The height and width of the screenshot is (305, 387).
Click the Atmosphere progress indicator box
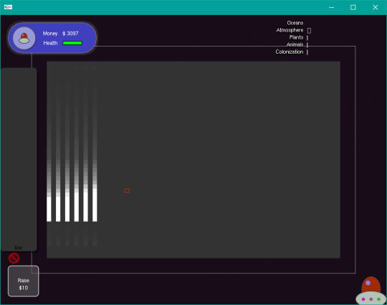tap(309, 30)
